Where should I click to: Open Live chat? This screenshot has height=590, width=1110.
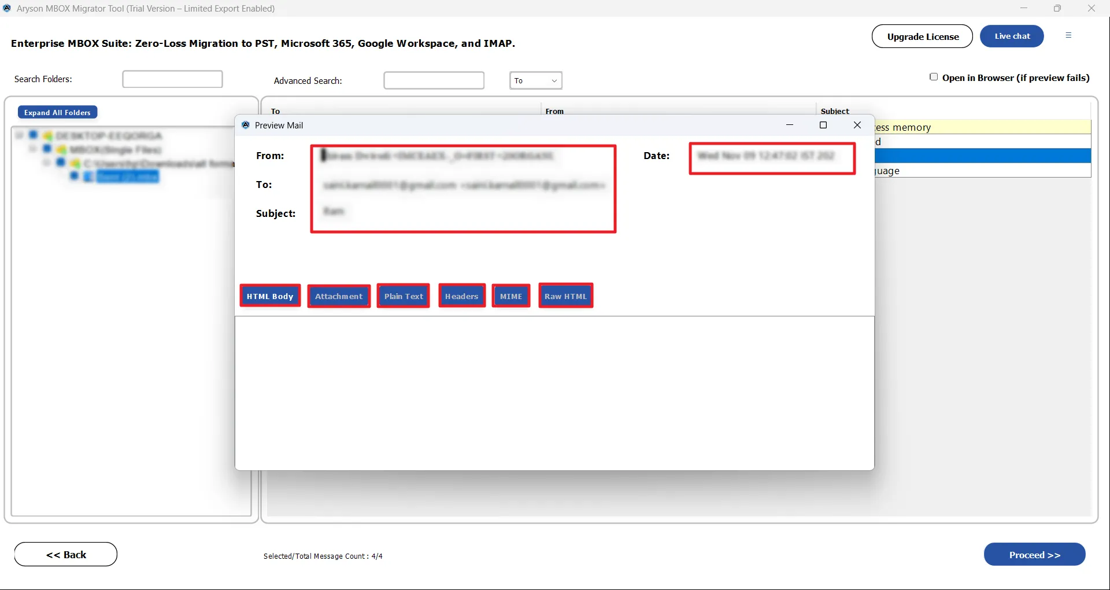1012,36
